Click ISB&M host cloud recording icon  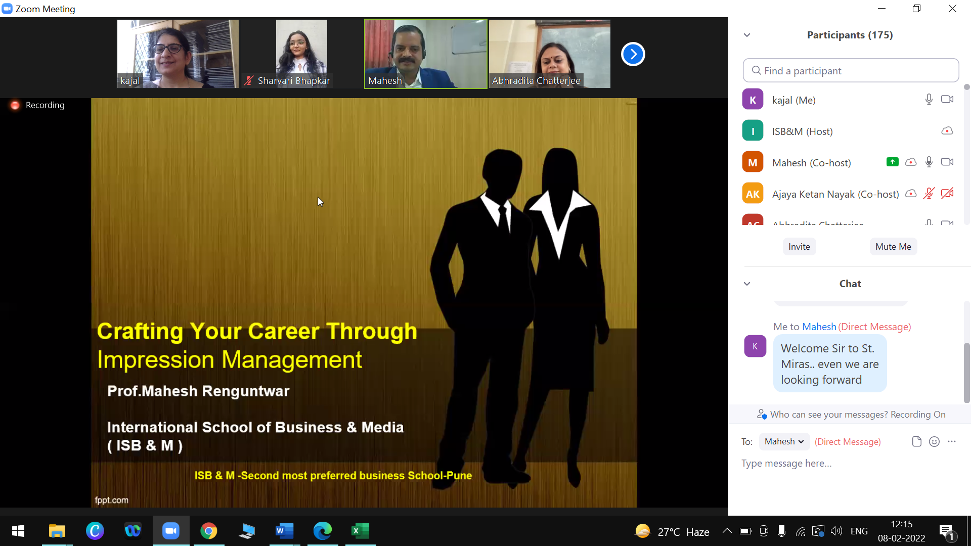[x=947, y=131]
